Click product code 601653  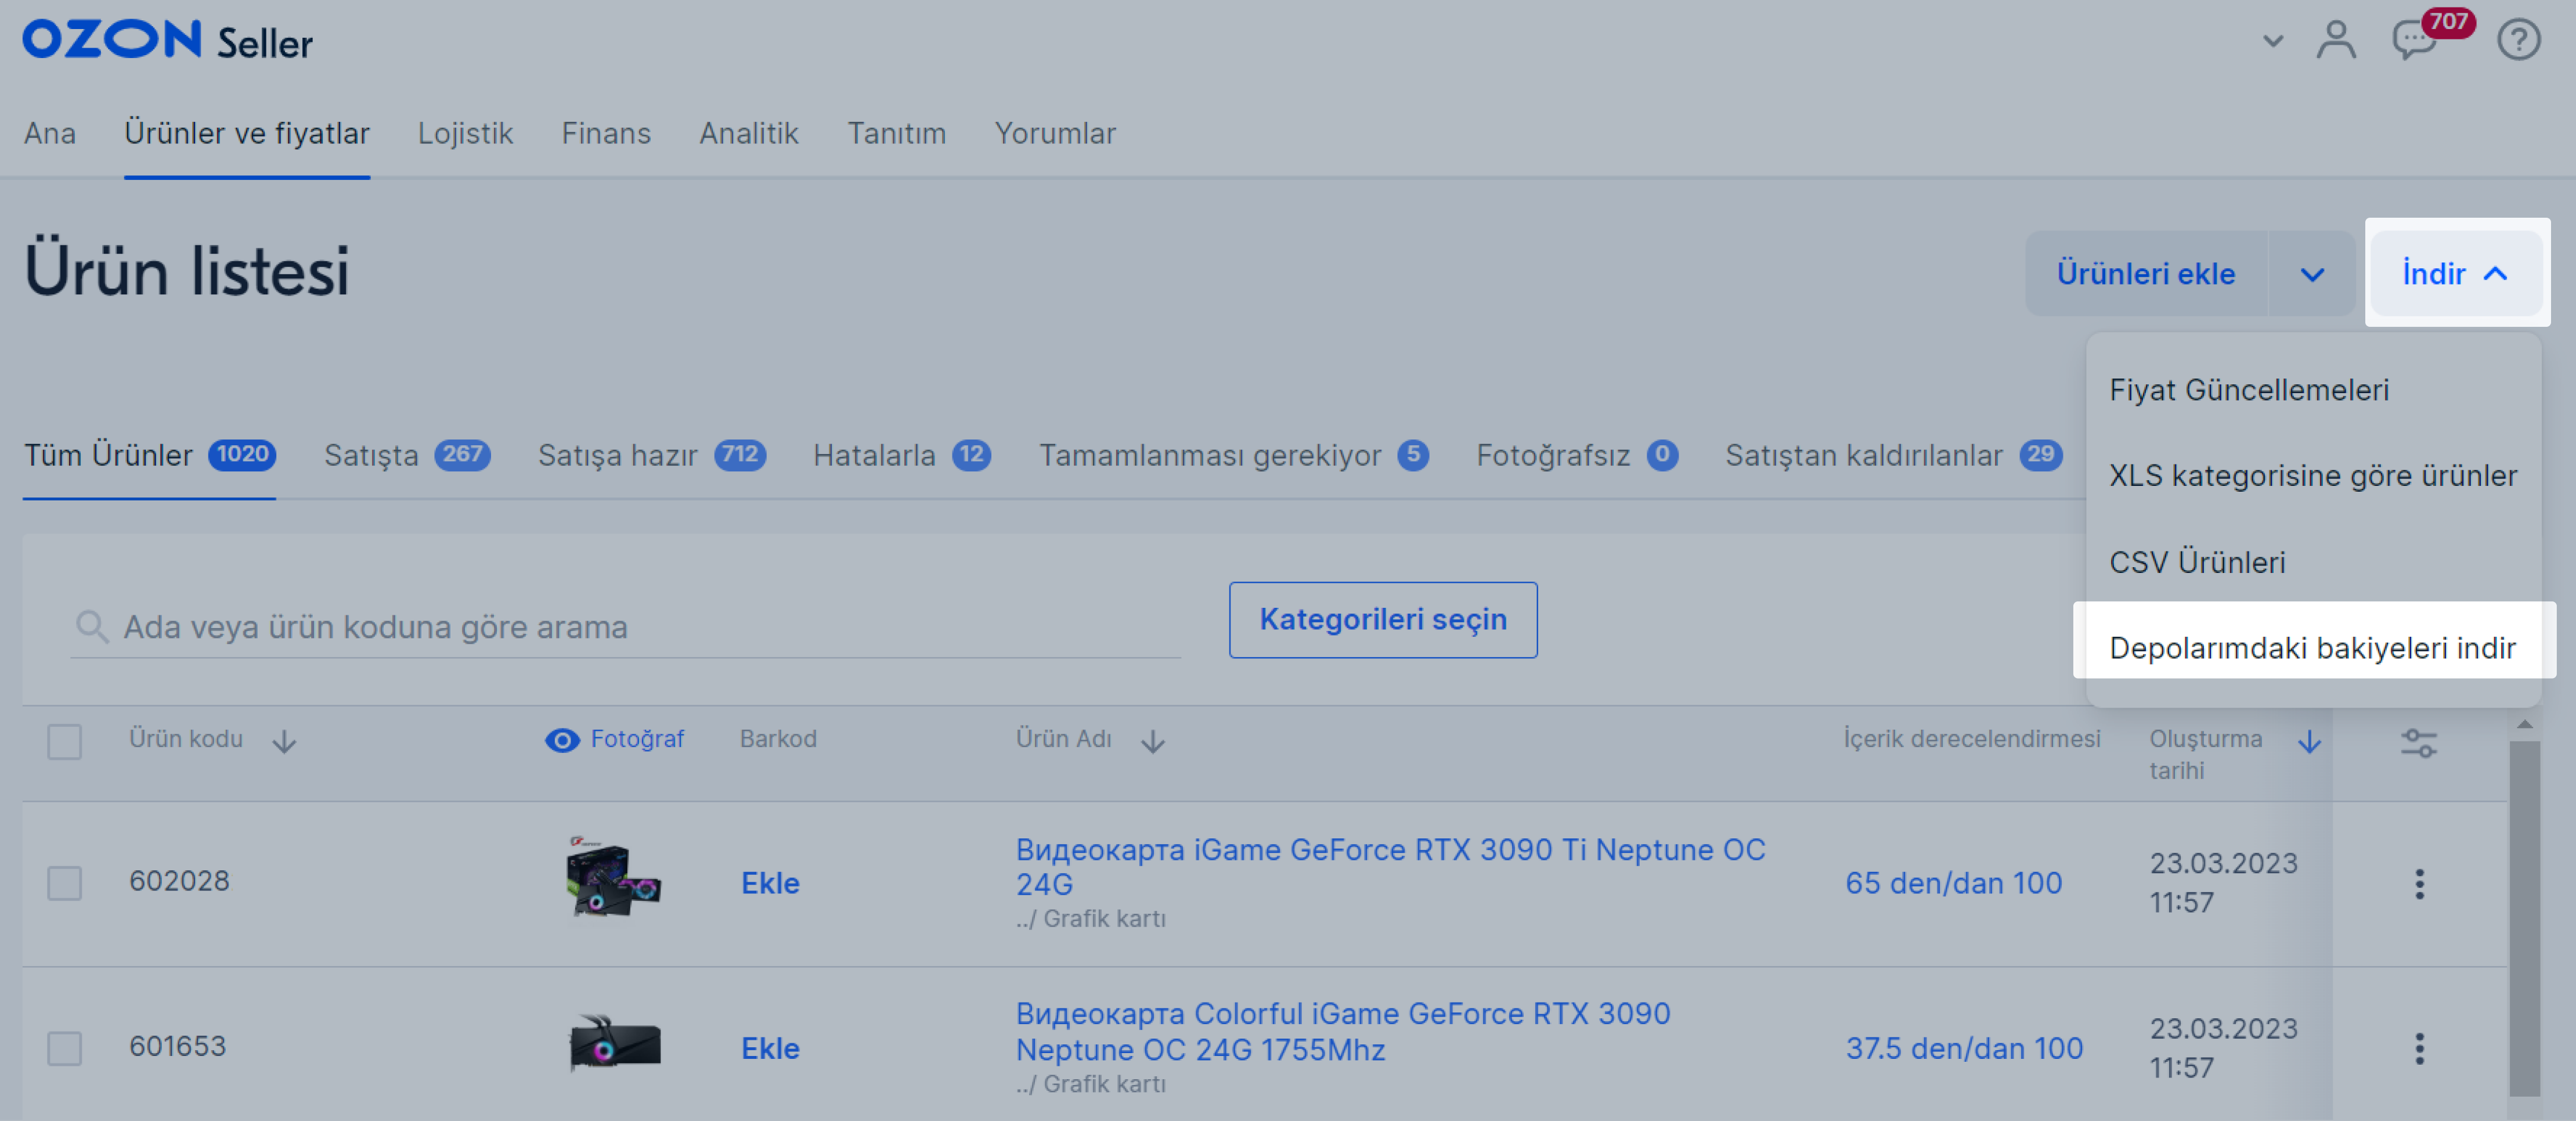tap(177, 1046)
